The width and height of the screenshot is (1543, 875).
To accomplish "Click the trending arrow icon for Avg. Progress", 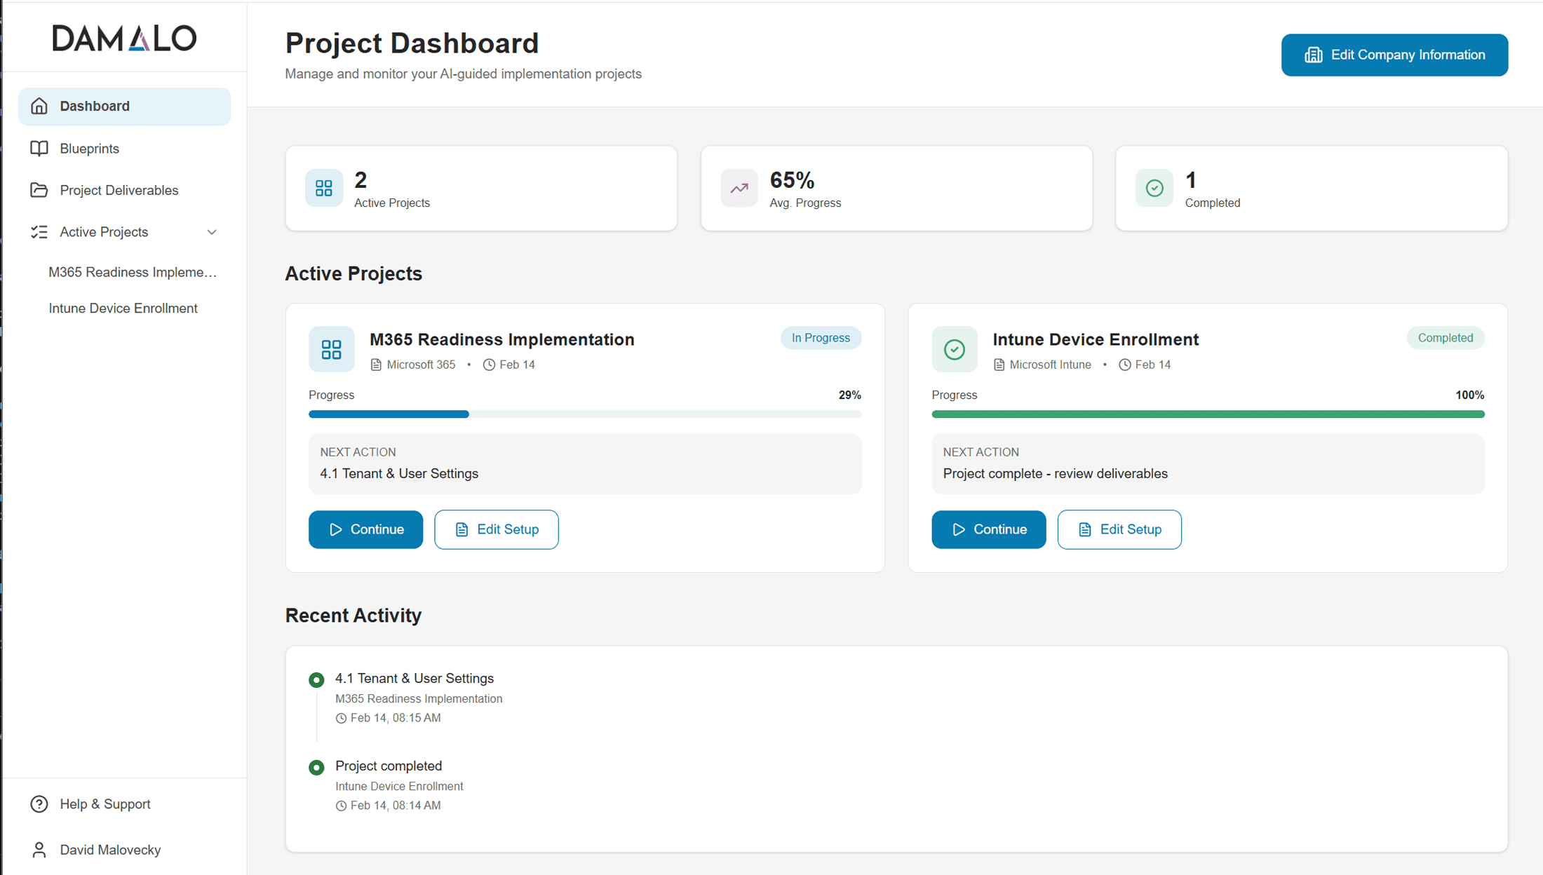I will [739, 188].
